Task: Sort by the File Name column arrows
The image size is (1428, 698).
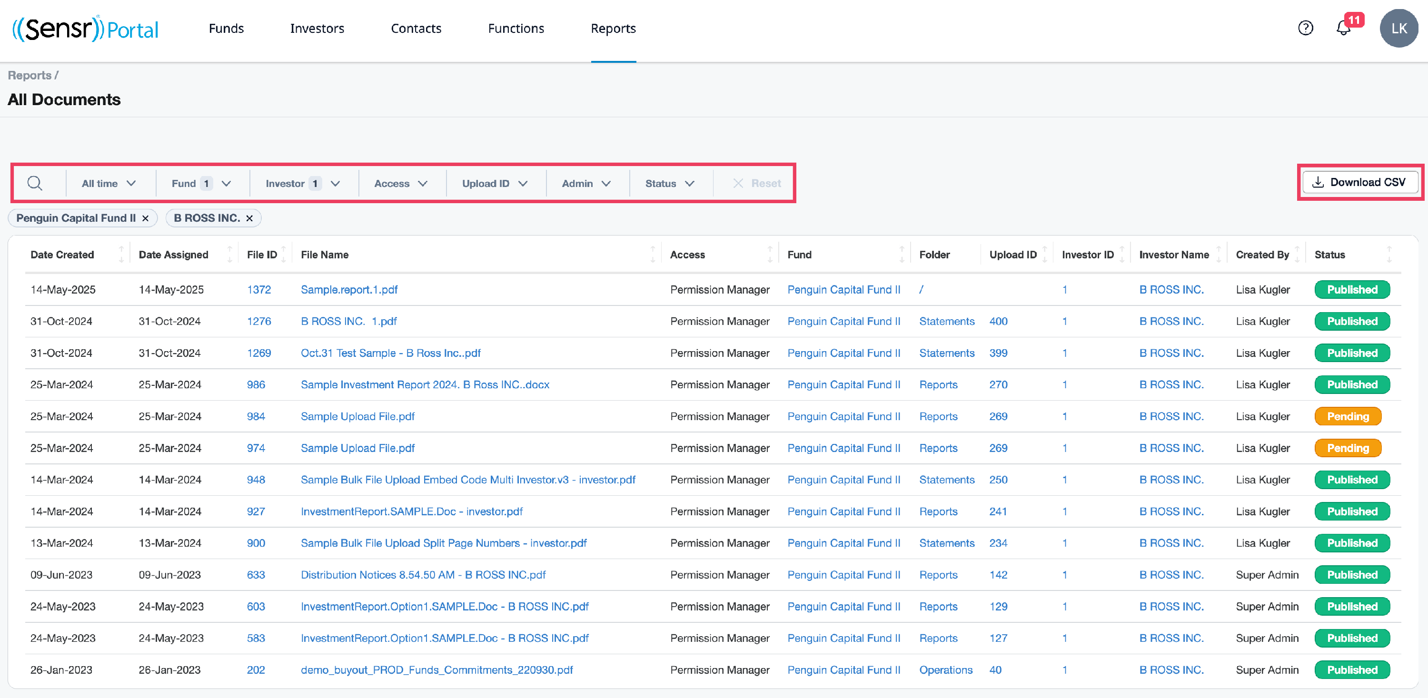Action: pyautogui.click(x=653, y=255)
